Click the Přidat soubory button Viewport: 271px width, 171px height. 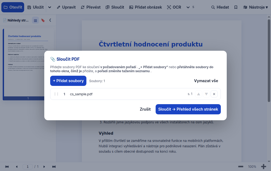[68, 81]
